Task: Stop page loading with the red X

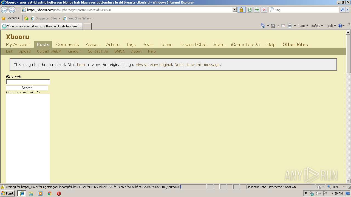Action: [264, 10]
